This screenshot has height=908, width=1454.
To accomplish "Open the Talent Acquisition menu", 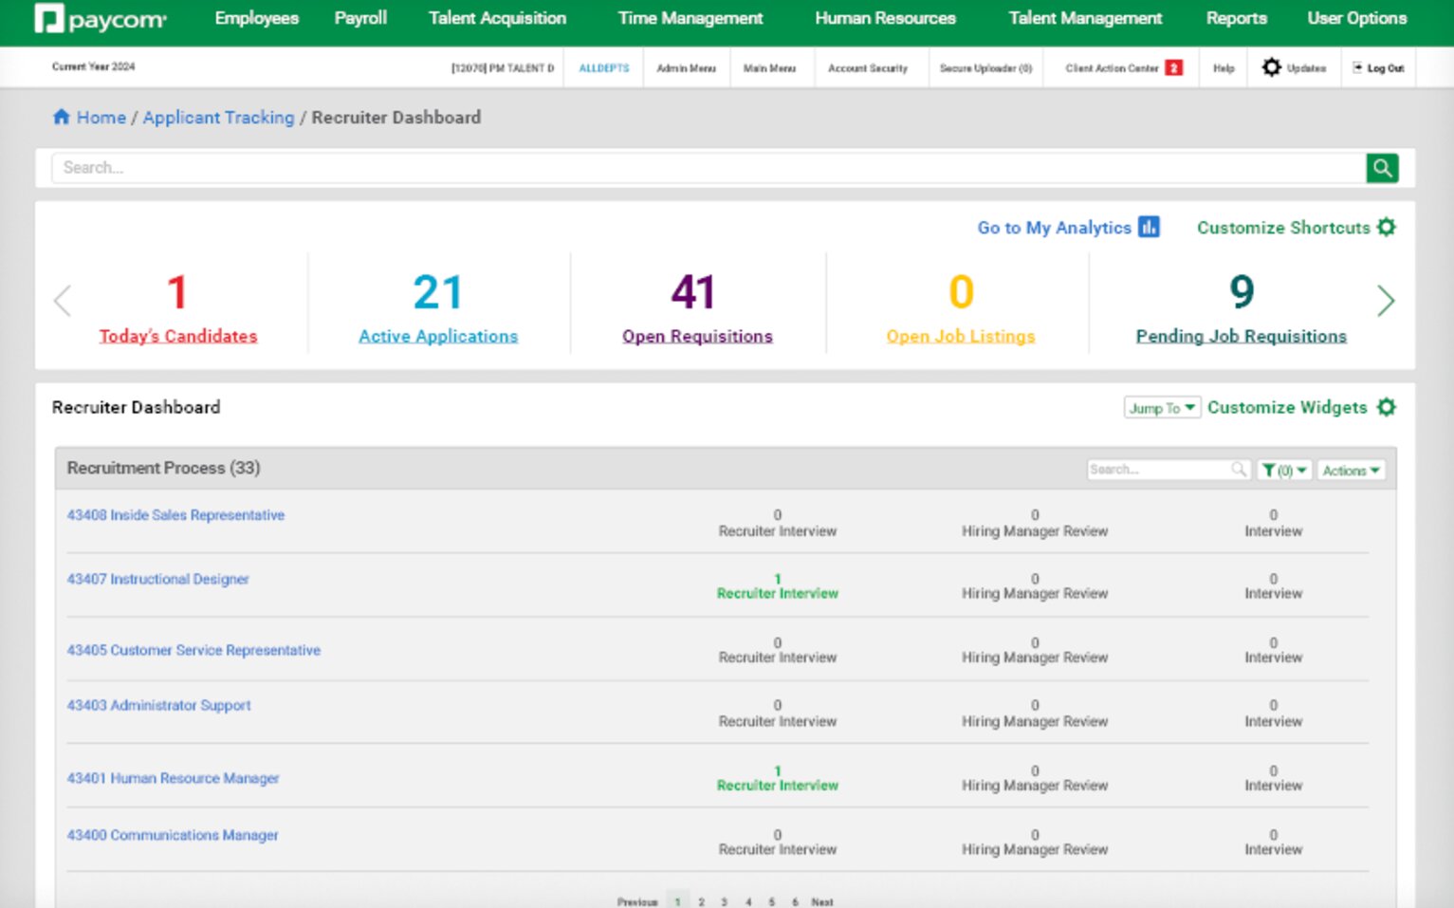I will point(497,18).
